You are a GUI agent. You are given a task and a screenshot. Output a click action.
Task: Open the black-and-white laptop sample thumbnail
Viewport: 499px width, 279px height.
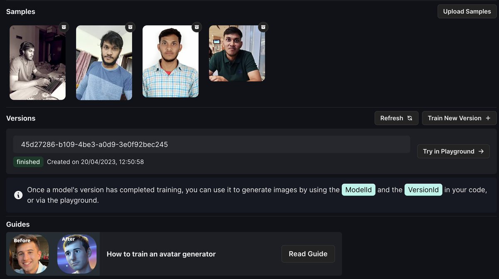point(37,62)
